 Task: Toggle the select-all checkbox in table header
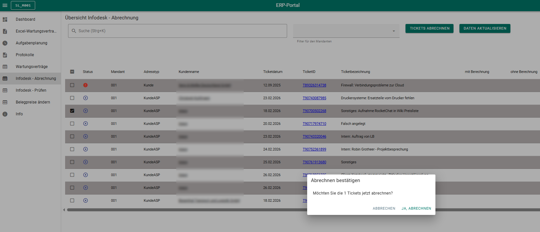[72, 72]
